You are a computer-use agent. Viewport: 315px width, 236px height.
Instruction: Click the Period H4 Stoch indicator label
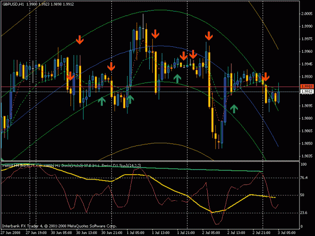coord(22,166)
